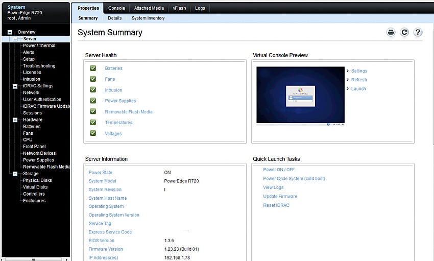434x261 pixels.
Task: Open Enclosures under Storage
Action: (34, 201)
